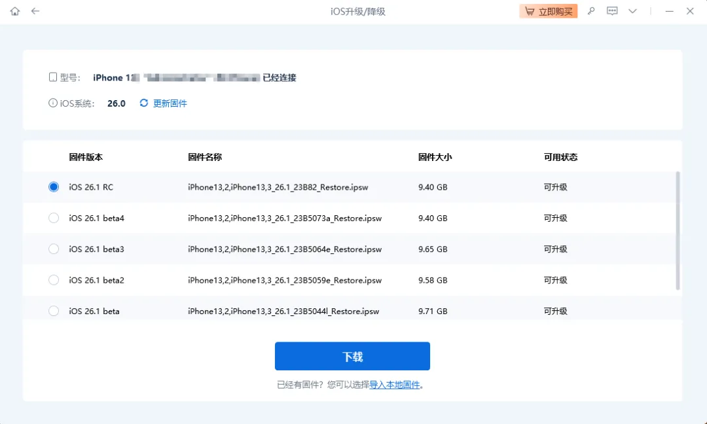Viewport: 707px width, 424px height.
Task: Open the 导入本地固件 import link
Action: (x=395, y=385)
